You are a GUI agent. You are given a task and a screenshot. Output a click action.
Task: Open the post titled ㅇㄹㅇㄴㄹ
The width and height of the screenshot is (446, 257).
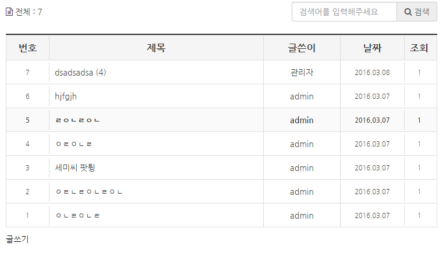click(74, 144)
